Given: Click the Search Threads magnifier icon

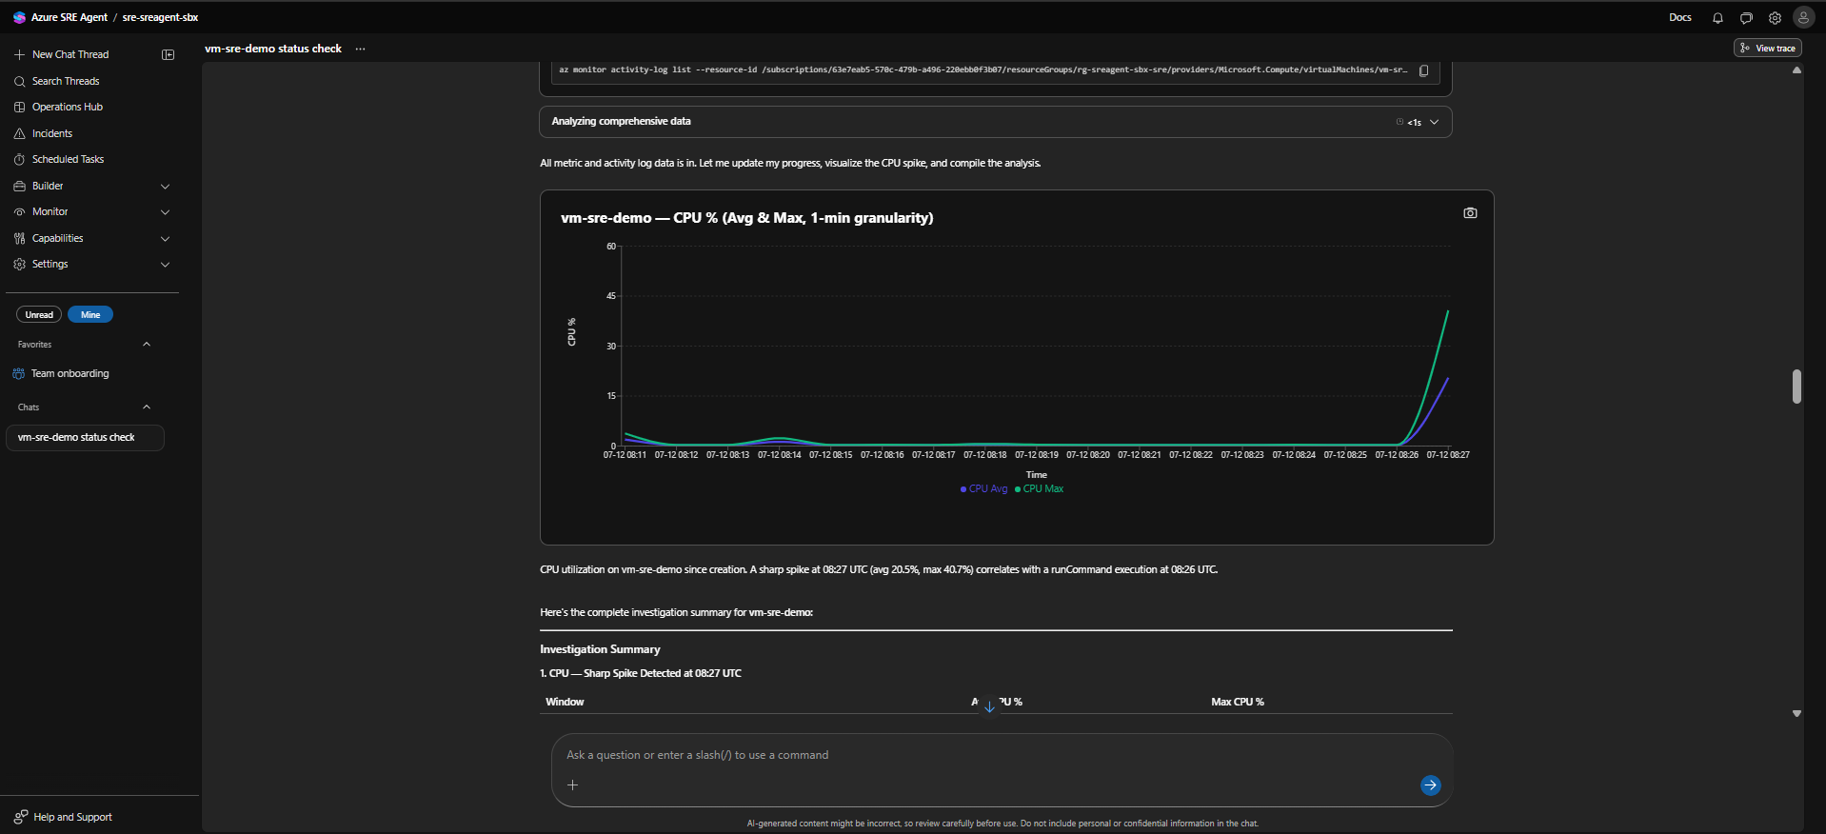Looking at the screenshot, I should click(x=19, y=81).
